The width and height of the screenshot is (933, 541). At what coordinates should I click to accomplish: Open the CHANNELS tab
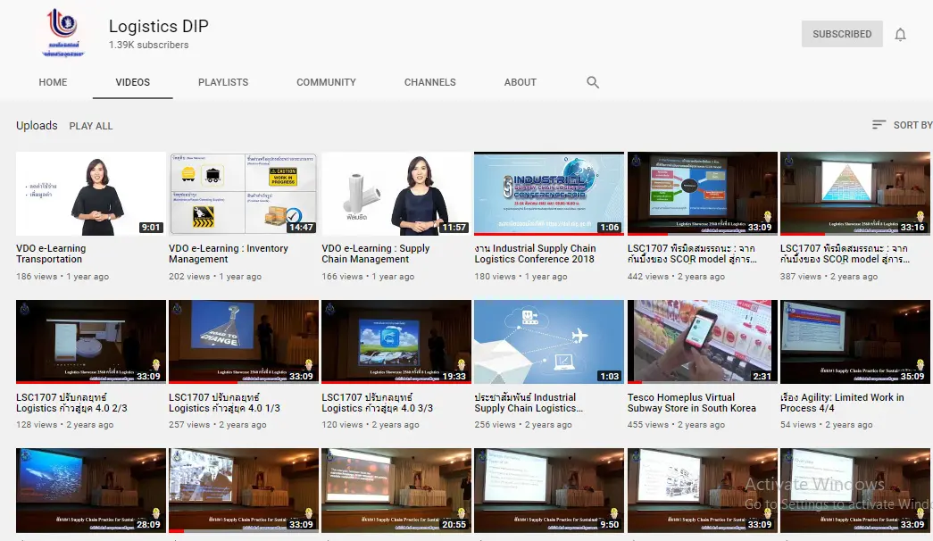pos(429,81)
